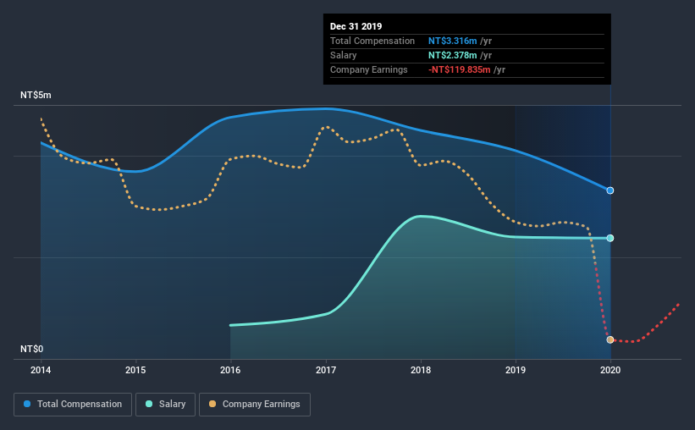This screenshot has height=430, width=695.
Task: Click the orange Company Earnings data point at 2020
Action: [x=610, y=339]
